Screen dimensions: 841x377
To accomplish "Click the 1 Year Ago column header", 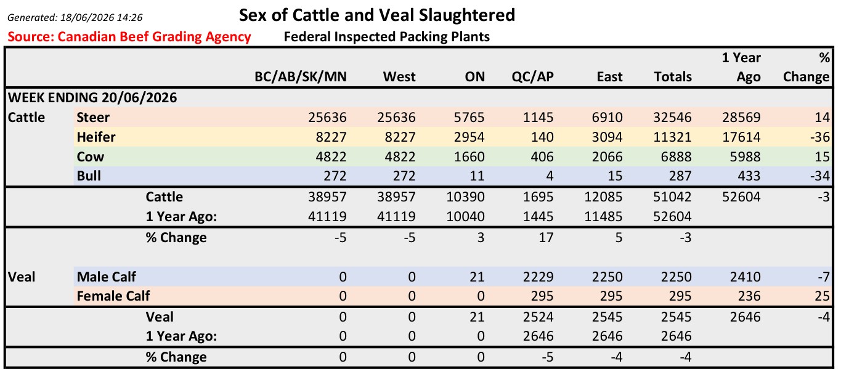I will 741,67.
